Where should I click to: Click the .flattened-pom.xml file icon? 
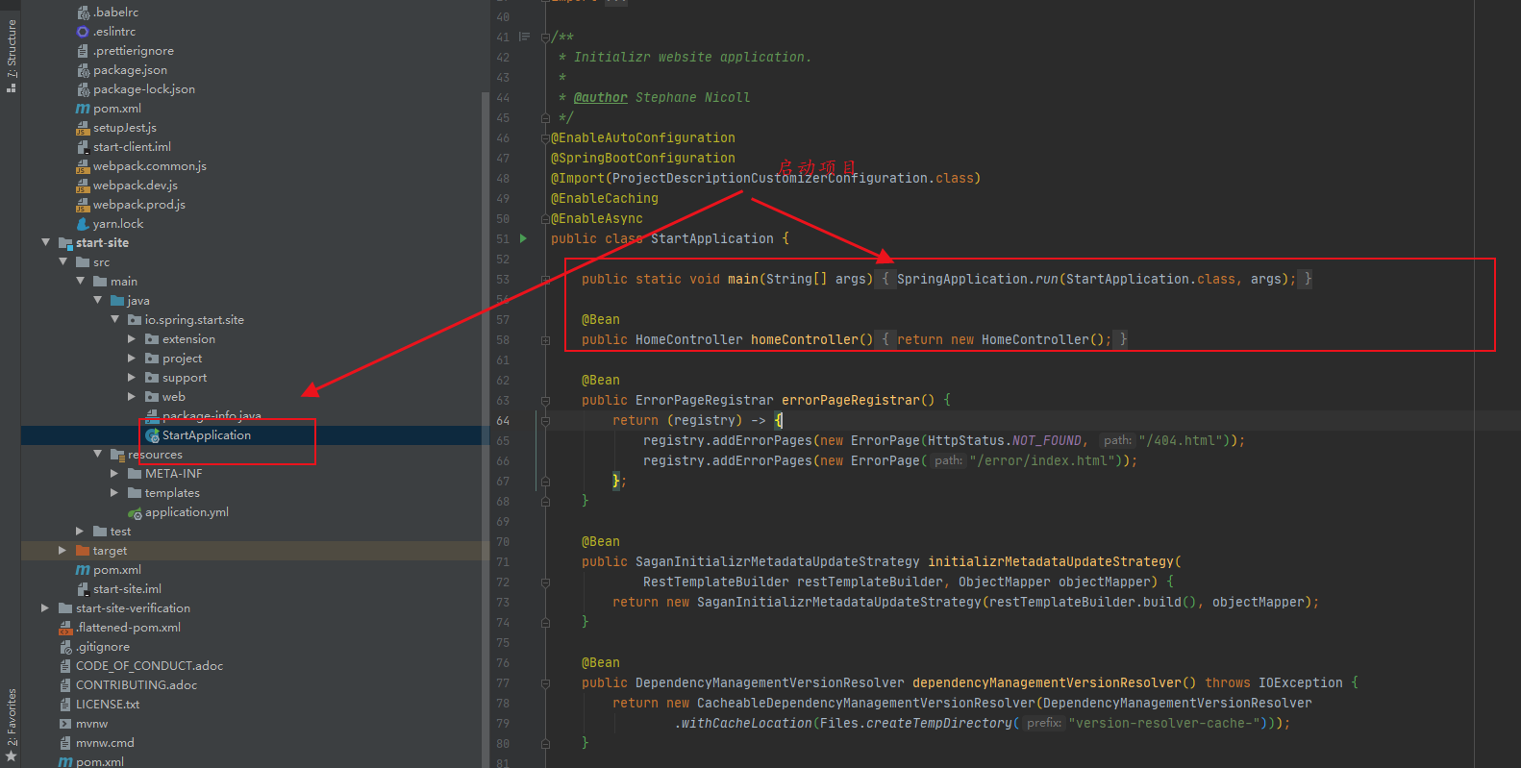pyautogui.click(x=65, y=628)
